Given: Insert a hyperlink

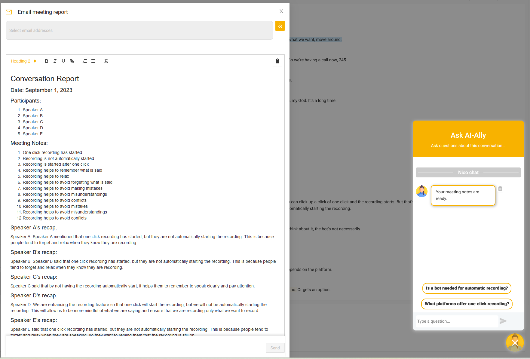Looking at the screenshot, I should tap(72, 61).
